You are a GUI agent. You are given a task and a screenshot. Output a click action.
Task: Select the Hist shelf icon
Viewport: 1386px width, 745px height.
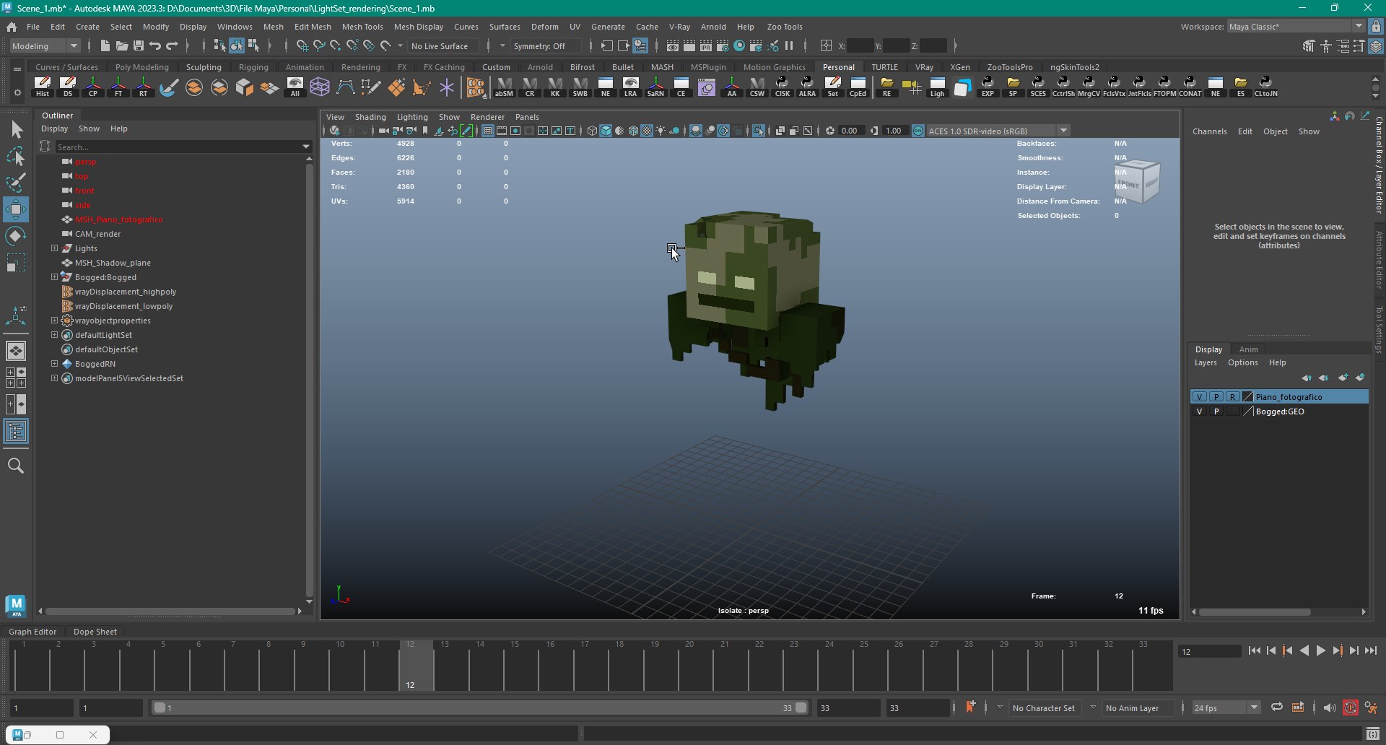[43, 87]
